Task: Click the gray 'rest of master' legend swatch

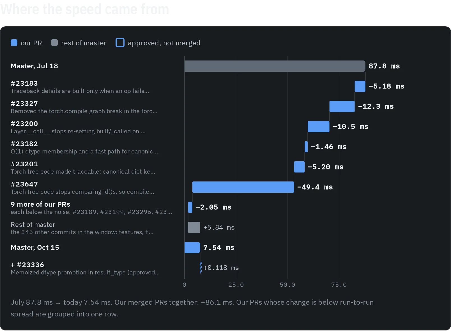Action: point(54,43)
